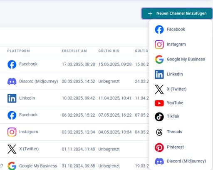The image size is (213, 170).
Task: Click Discord icon in table row
Action: (12, 81)
